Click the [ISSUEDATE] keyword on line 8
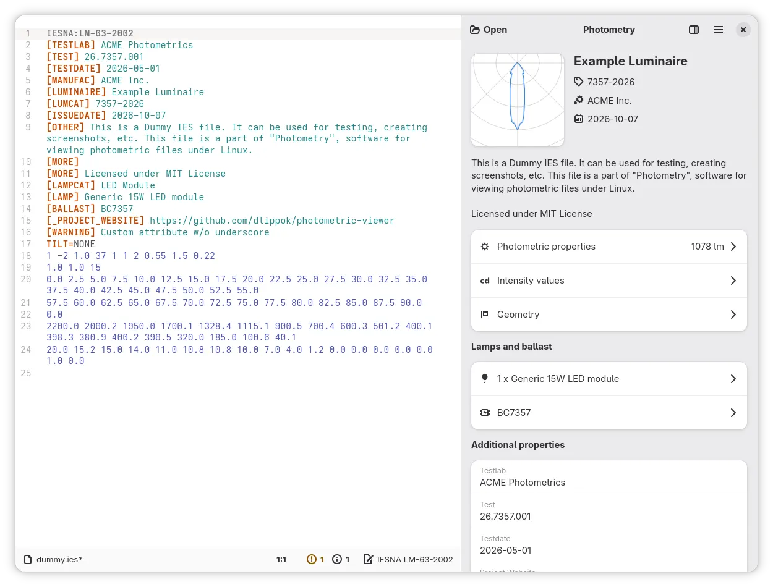The image size is (773, 587). pyautogui.click(x=77, y=116)
